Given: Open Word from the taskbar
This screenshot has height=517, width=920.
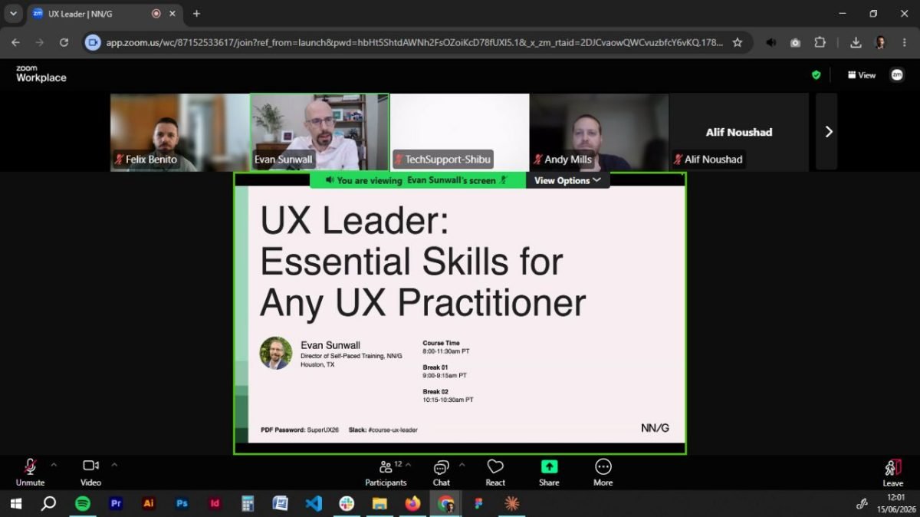Looking at the screenshot, I should click(281, 504).
